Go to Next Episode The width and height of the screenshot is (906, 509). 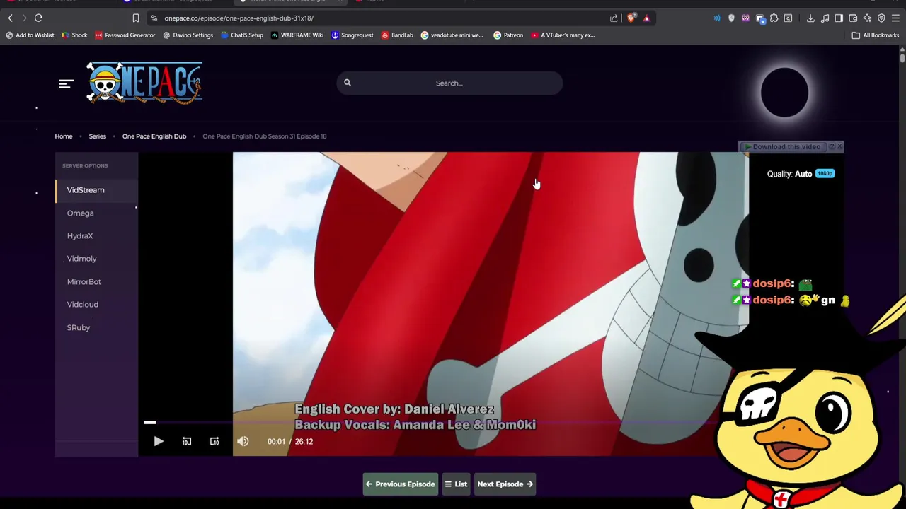pos(505,484)
